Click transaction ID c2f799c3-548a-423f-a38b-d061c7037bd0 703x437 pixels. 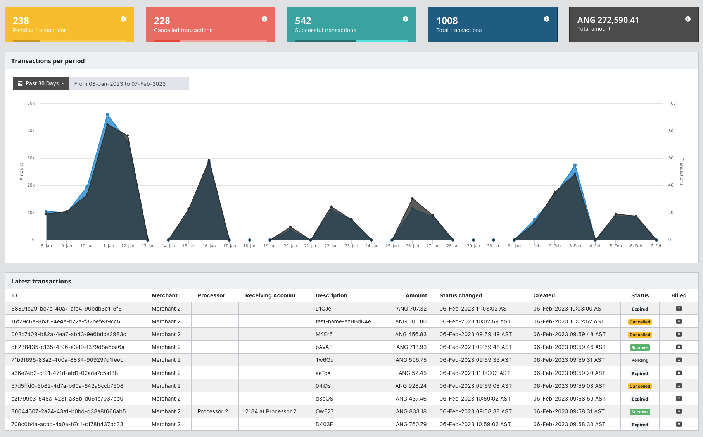point(67,399)
